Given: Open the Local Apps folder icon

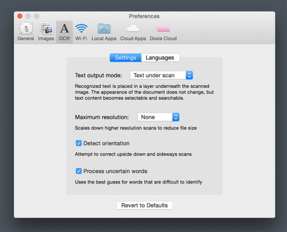Looking at the screenshot, I should [104, 28].
